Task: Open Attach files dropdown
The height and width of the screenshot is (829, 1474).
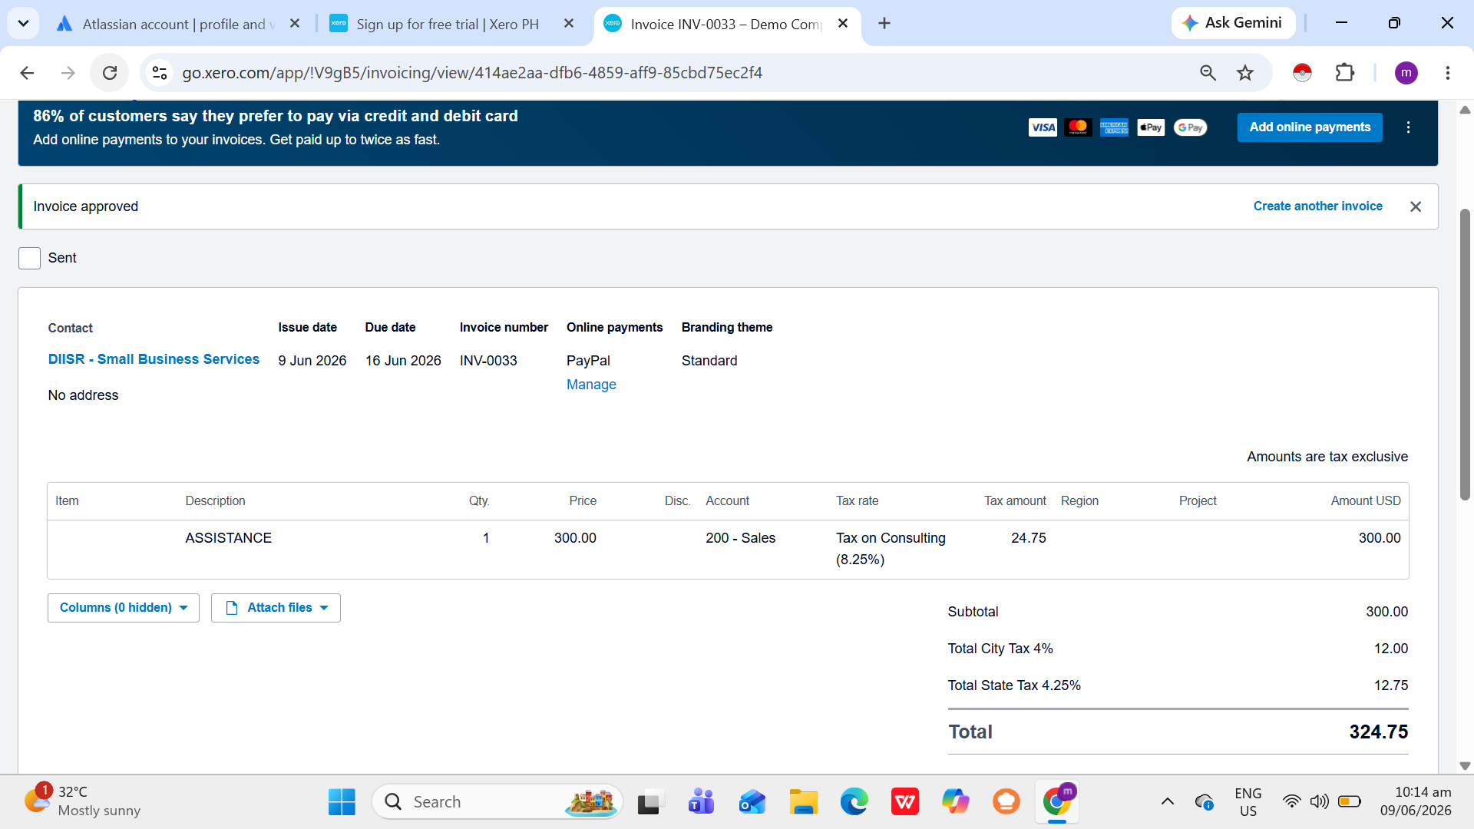Action: 276,608
